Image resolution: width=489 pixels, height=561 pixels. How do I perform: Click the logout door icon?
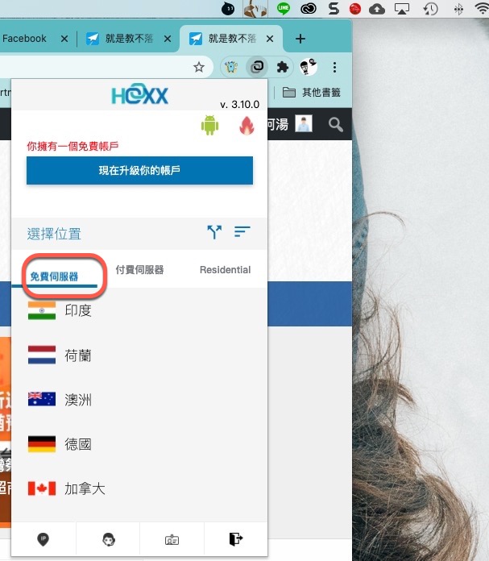[236, 538]
